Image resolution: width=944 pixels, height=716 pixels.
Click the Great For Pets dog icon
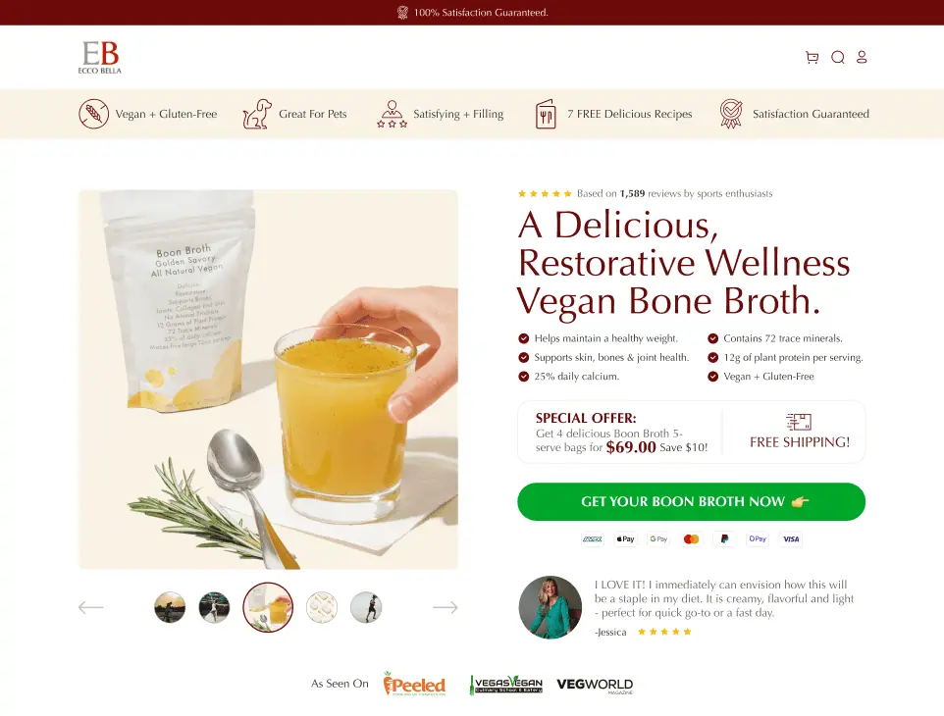[257, 114]
